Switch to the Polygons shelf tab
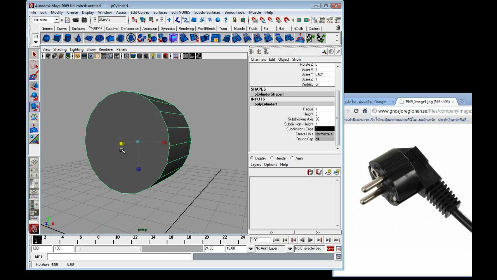Viewport: 497px width, 280px height. (95, 28)
